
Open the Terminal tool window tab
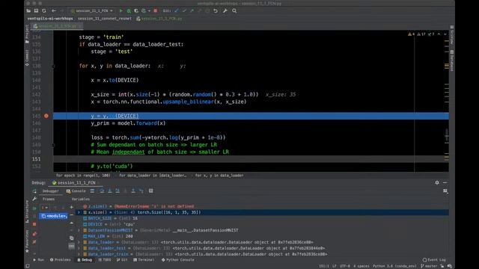[x=144, y=260]
